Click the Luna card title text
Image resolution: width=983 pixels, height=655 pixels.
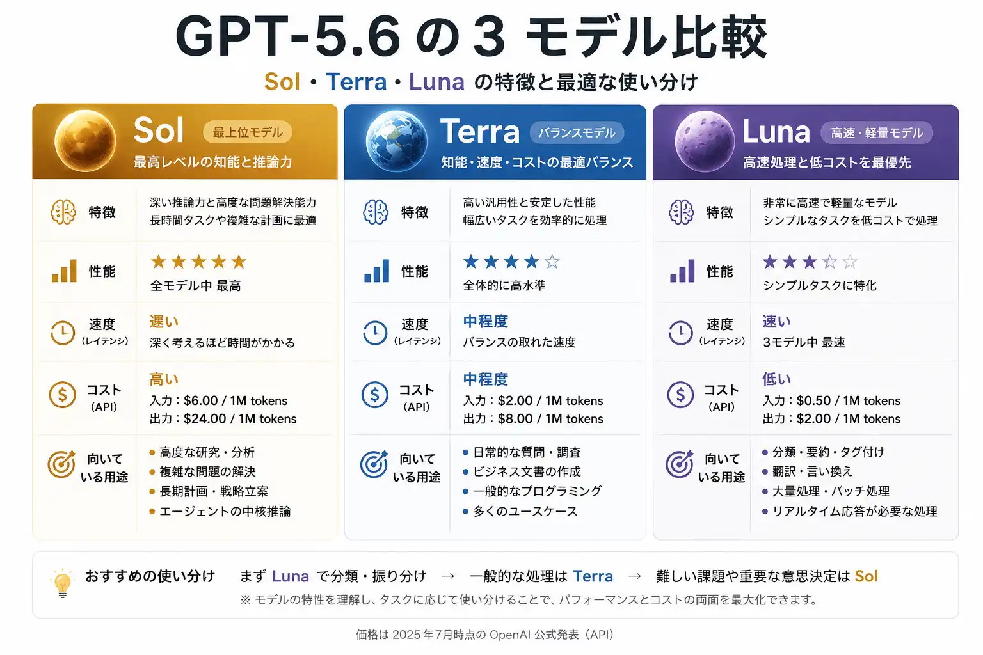776,132
